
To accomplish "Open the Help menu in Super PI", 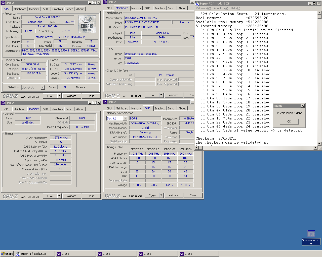I will click(x=235, y=8).
